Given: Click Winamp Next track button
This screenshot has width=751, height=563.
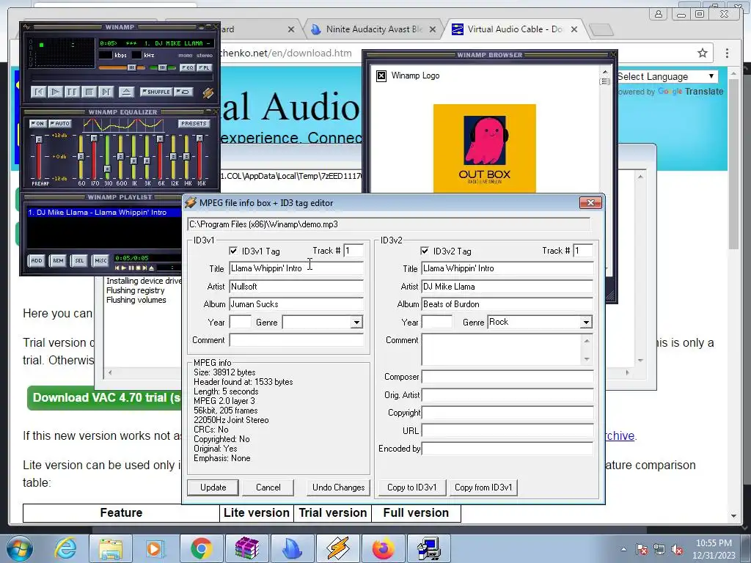Looking at the screenshot, I should (x=106, y=92).
